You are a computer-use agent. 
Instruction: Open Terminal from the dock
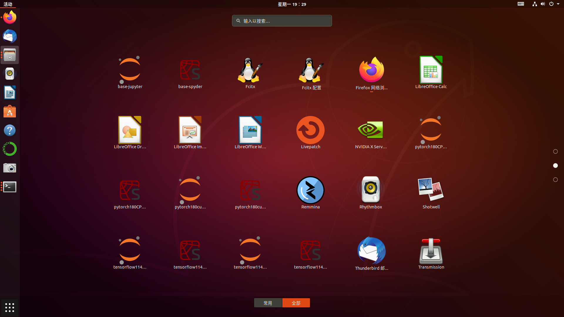(x=10, y=187)
